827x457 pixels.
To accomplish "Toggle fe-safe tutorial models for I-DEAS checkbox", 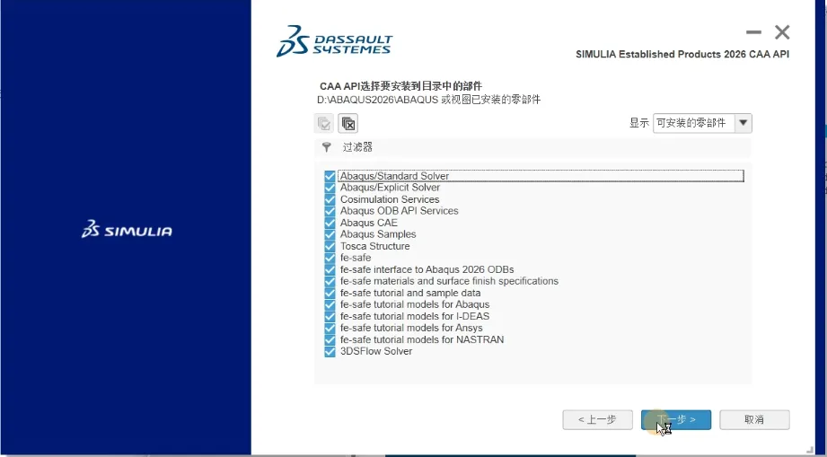I will [330, 316].
